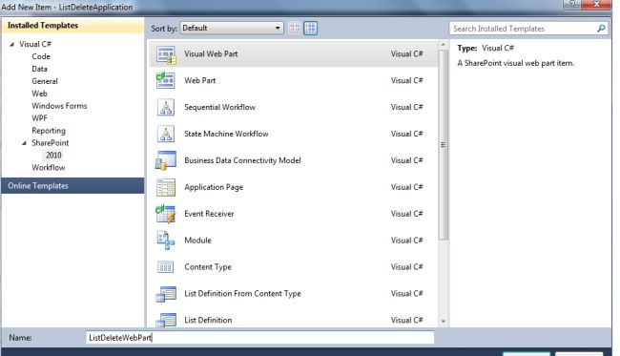Pick the Business Data Connectivity Model icon

tap(166, 160)
